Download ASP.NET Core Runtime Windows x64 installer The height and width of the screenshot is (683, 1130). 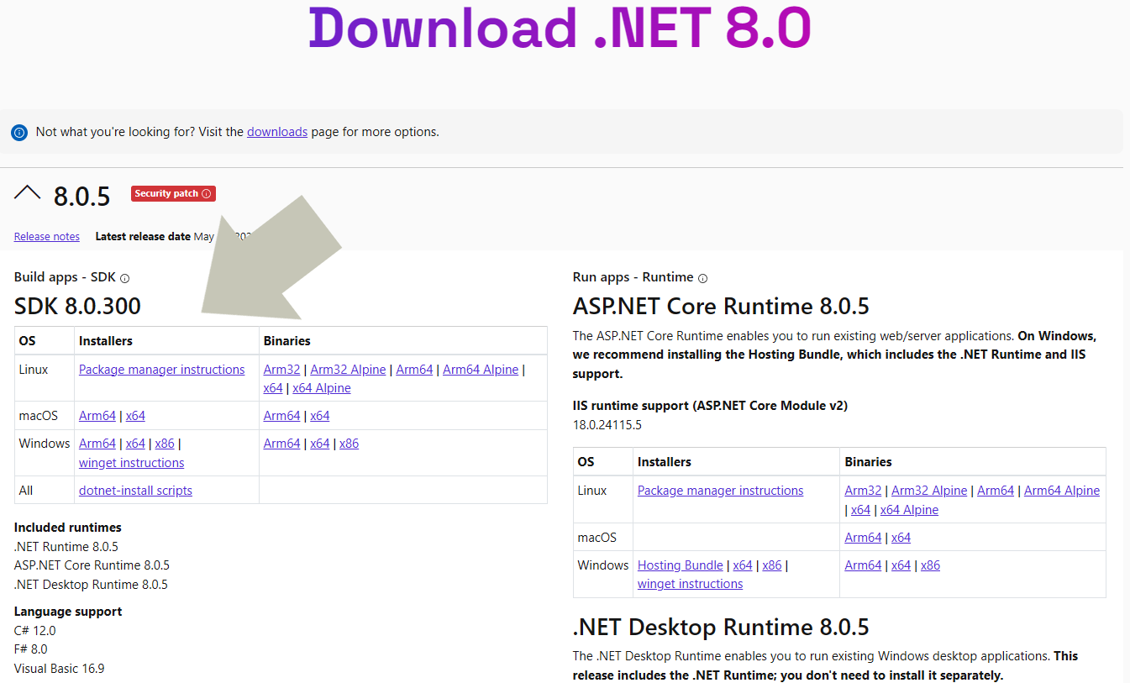tap(743, 565)
